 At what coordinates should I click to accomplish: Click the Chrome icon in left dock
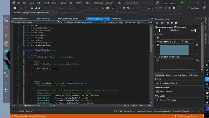point(6,43)
